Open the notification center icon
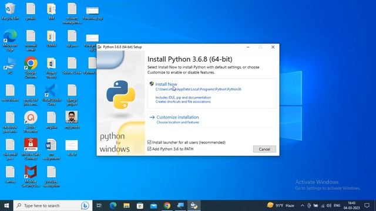This screenshot has height=211, width=376. (367, 206)
